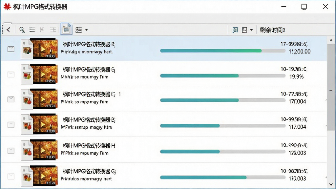Play video thumbnail of the 17Γ.004 row
The width and height of the screenshot is (336, 189).
pyautogui.click(x=44, y=99)
